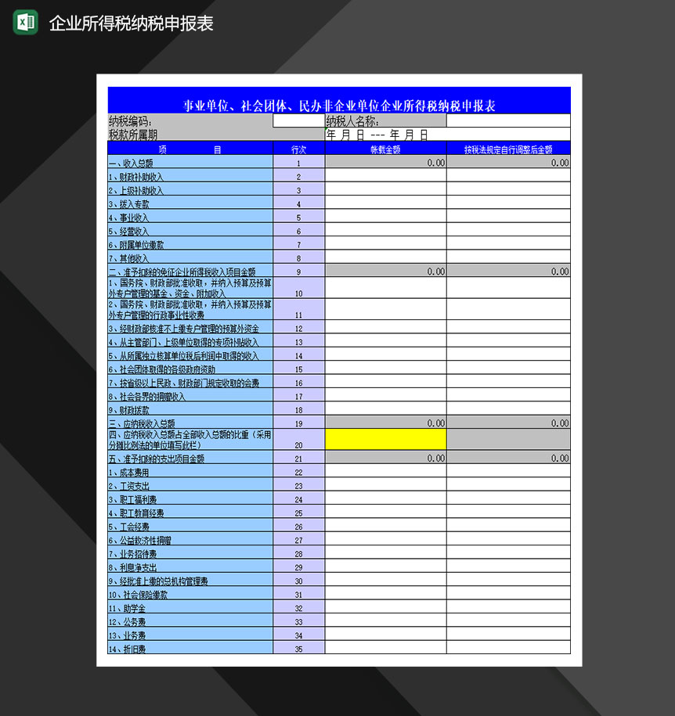Click the 财政补助收入 row
Screen dimensions: 675x716
tap(133, 176)
